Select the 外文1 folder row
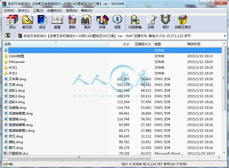The height and width of the screenshot is (168, 229). point(112,67)
